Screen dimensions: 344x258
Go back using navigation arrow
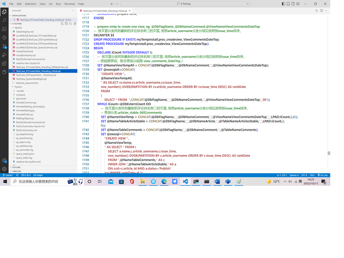pos(112,4)
